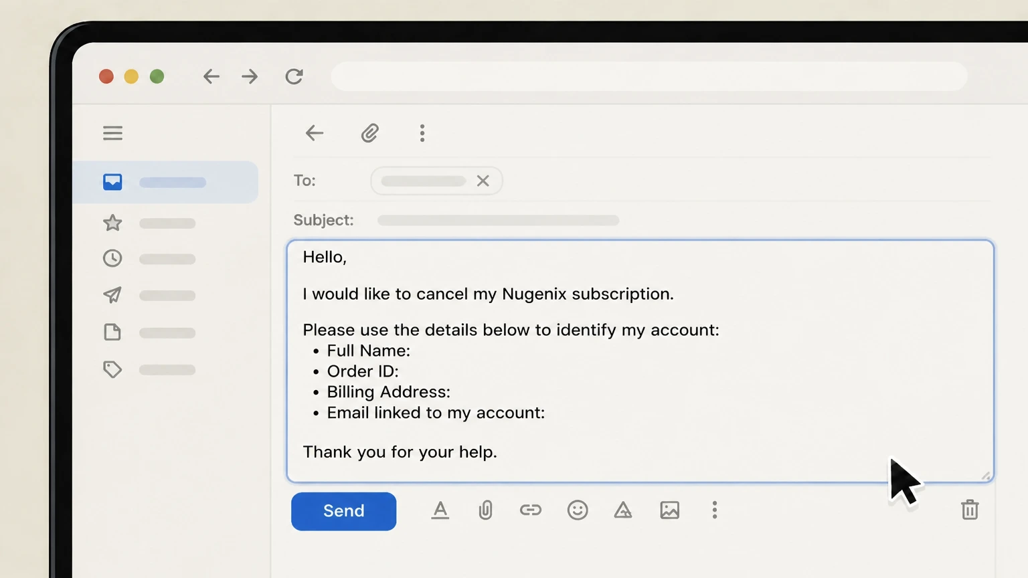Go back using the compose back arrow
This screenshot has width=1028, height=578.
(x=314, y=133)
